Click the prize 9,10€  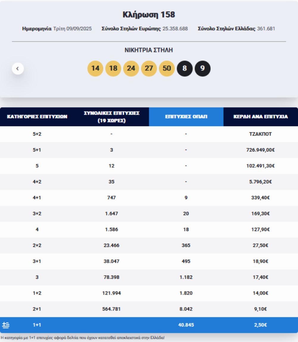pos(260,309)
